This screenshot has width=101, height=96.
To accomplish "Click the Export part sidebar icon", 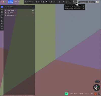I will pyautogui.click(x=2, y=24).
